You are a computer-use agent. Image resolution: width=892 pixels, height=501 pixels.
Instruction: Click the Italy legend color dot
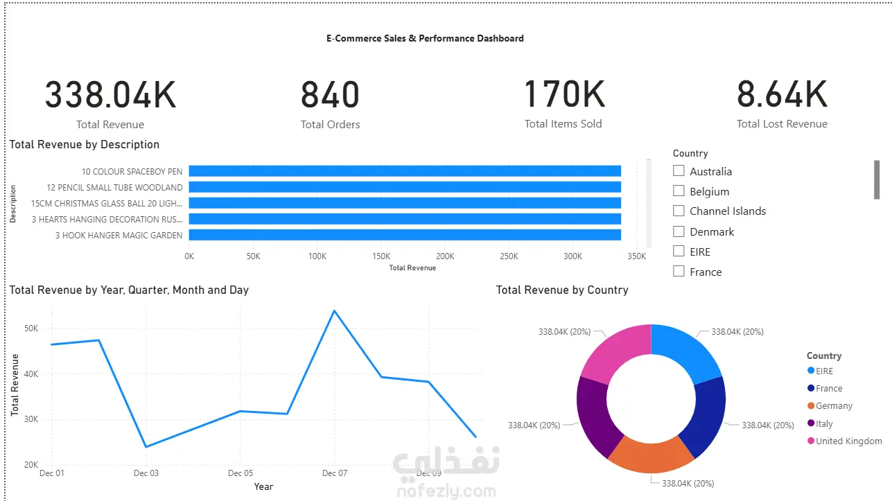click(x=811, y=423)
